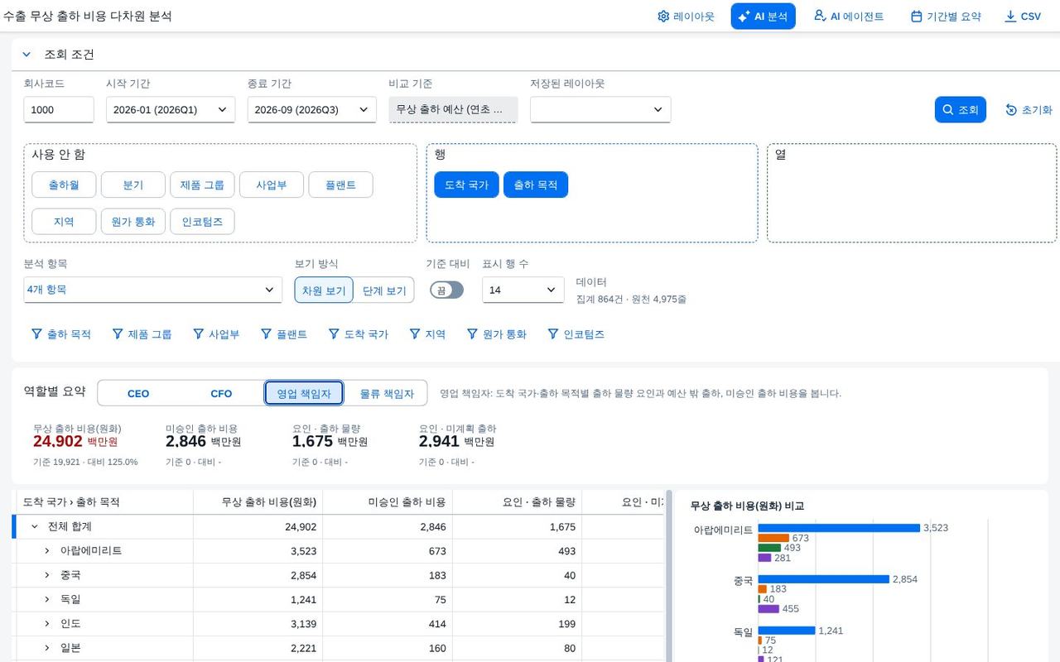Collapse the 전체 합계 row
Viewport: 1060px width, 662px height.
[x=35, y=526]
